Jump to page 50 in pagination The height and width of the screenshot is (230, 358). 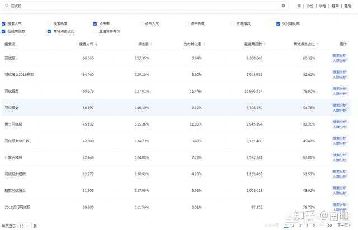(x=330, y=226)
